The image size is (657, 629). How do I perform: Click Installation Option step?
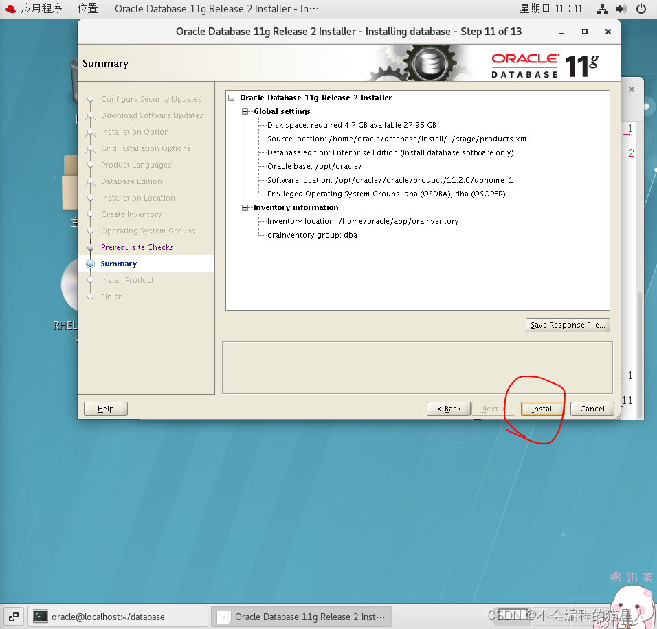click(135, 132)
